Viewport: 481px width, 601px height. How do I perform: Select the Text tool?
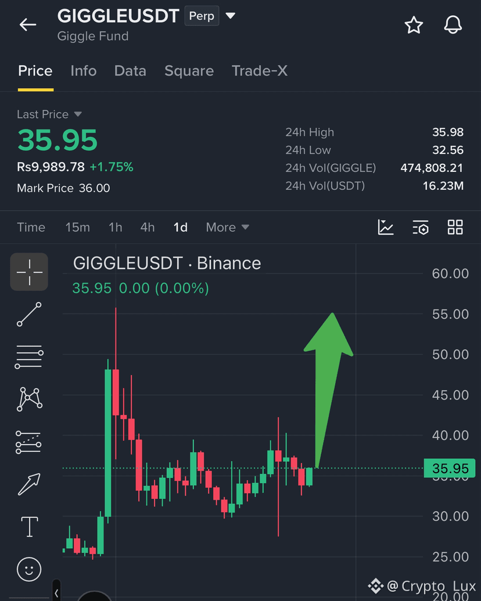pos(29,527)
